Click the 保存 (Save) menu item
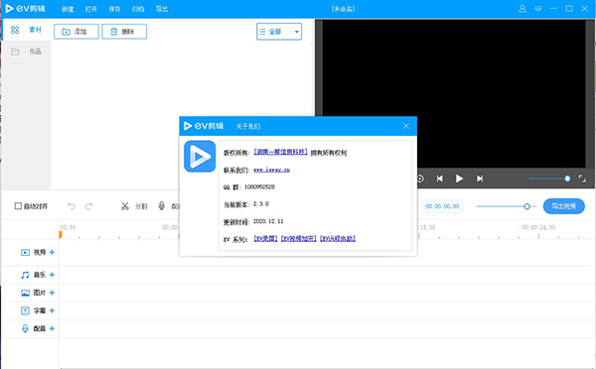Viewport: 596px width, 369px height. click(x=114, y=9)
